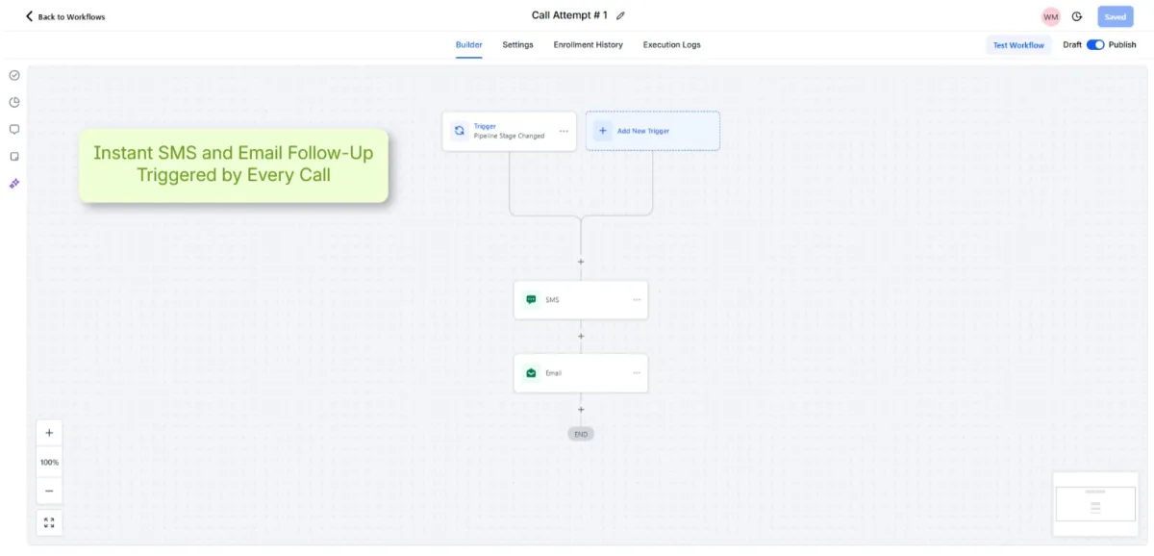Switch to the Settings tab
Screen dimensions: 1154x556
click(517, 45)
